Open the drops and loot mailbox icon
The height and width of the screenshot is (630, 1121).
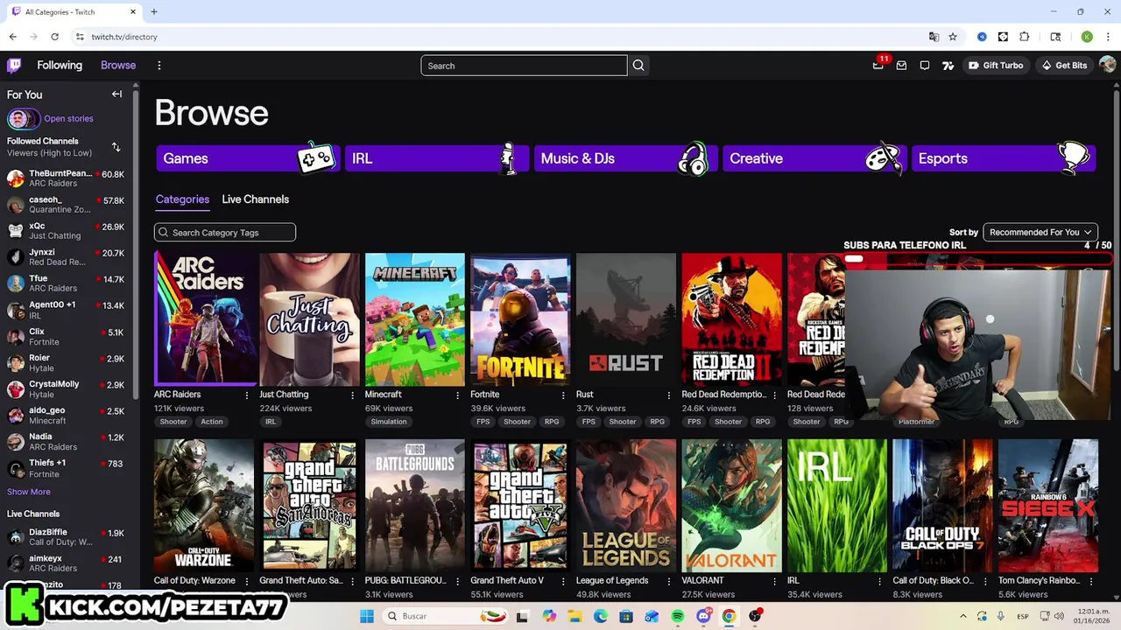[x=901, y=66]
